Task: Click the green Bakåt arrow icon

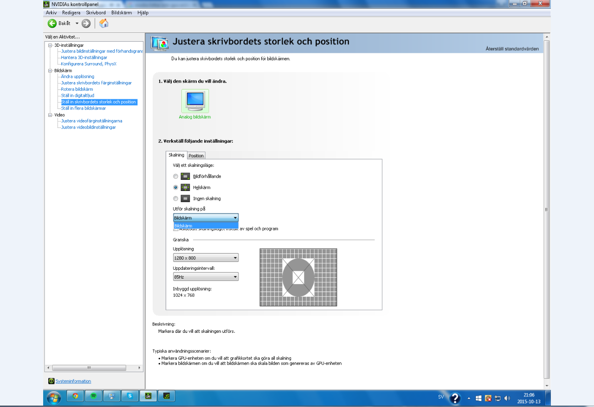Action: pos(52,23)
